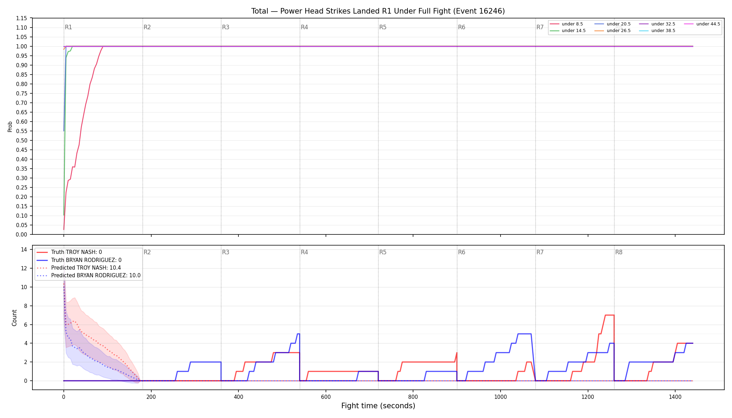This screenshot has height=418, width=732.
Task: Click the dotted blue swatch for Predicted BRYAN RODRIGUEZ
Action: 42,276
